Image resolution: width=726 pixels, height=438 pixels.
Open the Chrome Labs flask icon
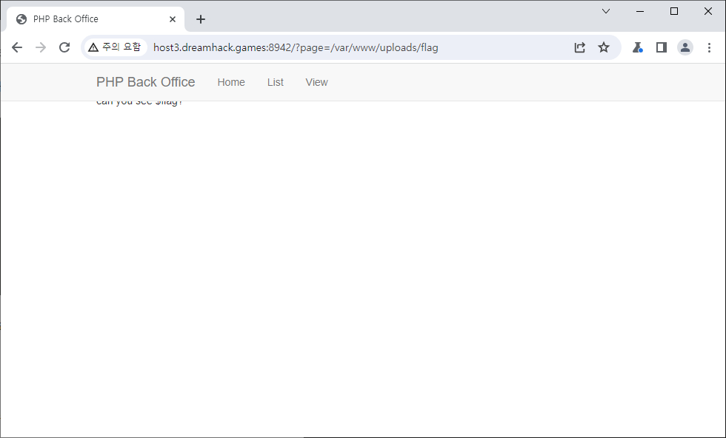click(637, 47)
